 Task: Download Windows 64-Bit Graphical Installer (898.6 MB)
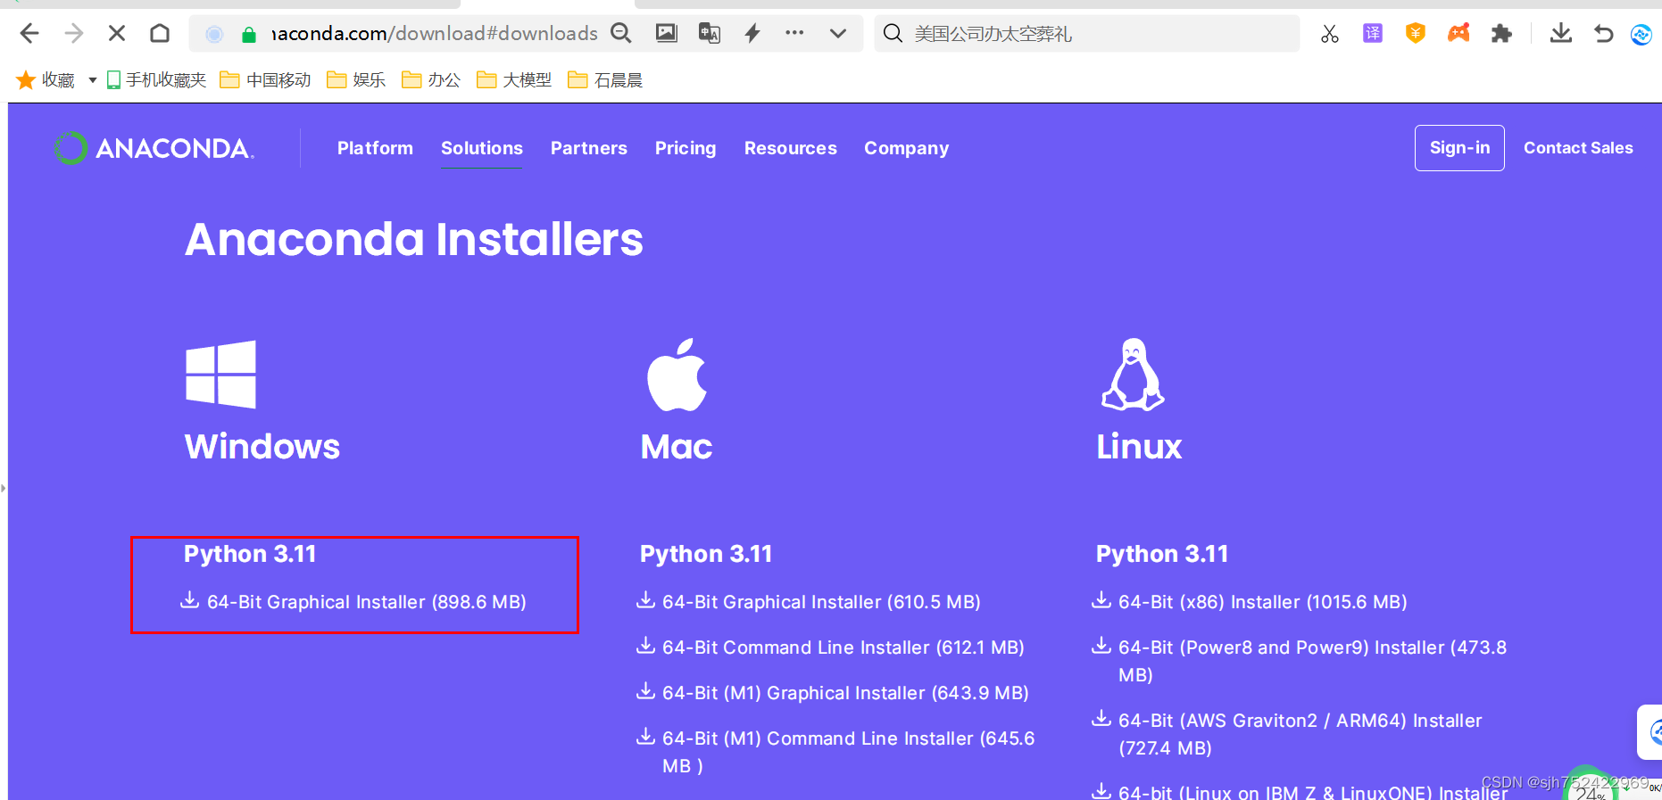point(353,602)
